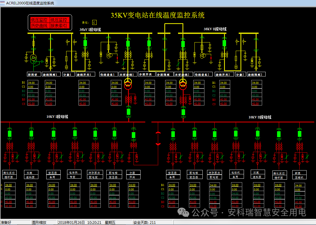This screenshot has height=225, width=316.
Task: Click the 母线设备1 label box
Action: [x=108, y=74]
